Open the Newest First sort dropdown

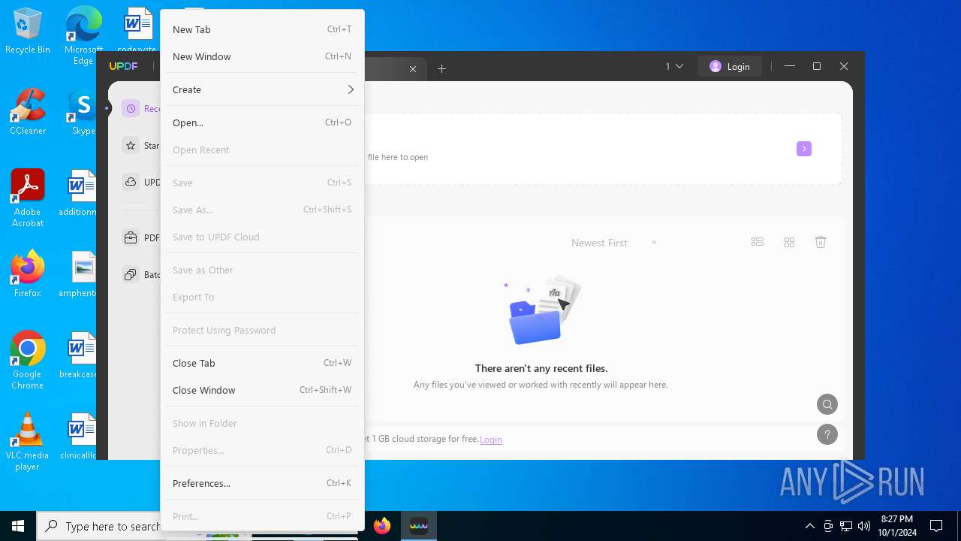pyautogui.click(x=614, y=243)
